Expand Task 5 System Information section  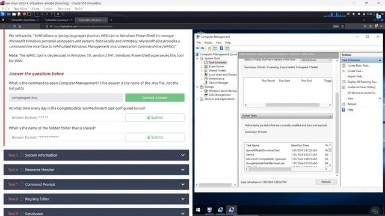[x=96, y=155]
